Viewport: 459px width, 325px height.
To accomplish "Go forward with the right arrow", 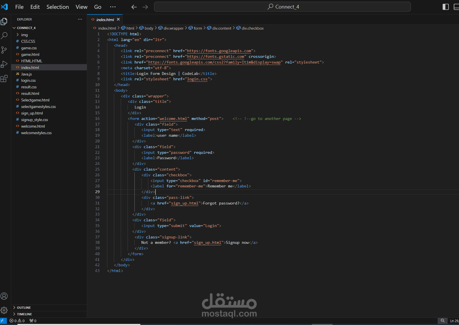I will pos(145,7).
